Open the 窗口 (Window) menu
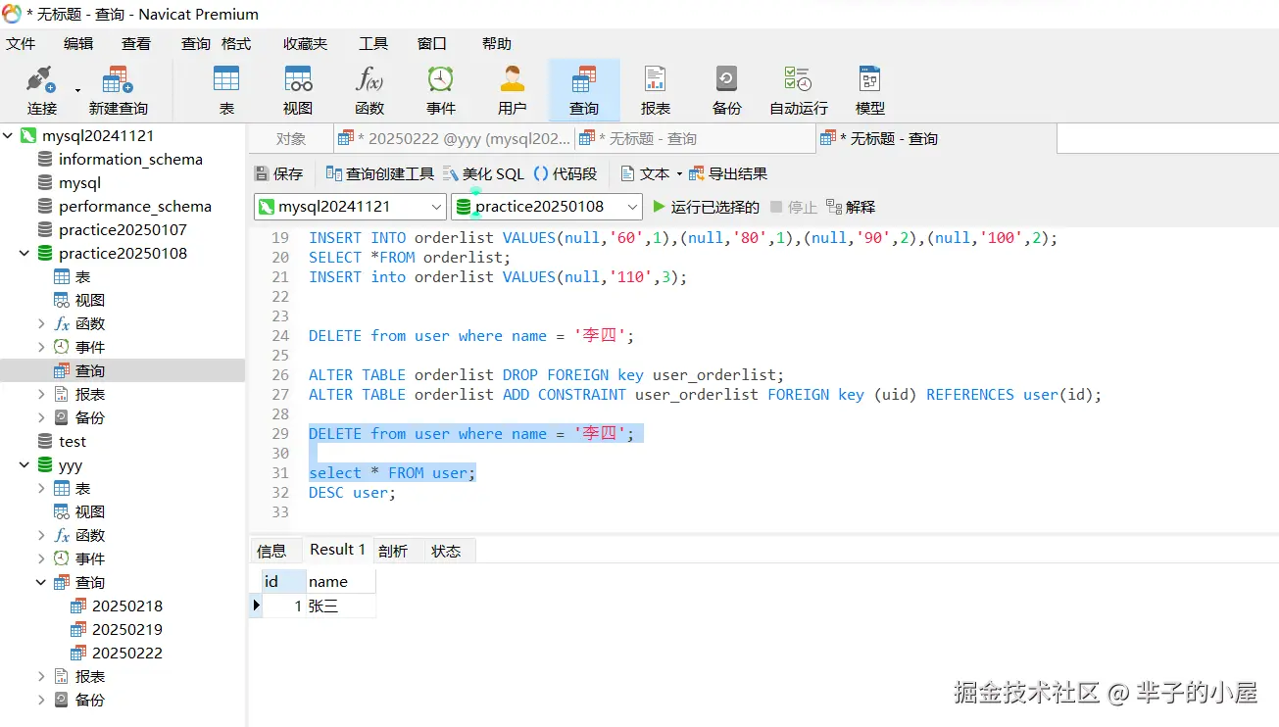 [x=432, y=43]
